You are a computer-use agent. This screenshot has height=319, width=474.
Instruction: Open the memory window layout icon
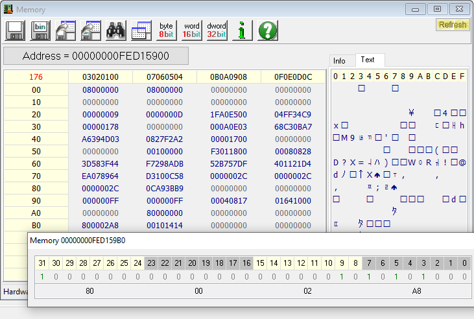point(141,30)
